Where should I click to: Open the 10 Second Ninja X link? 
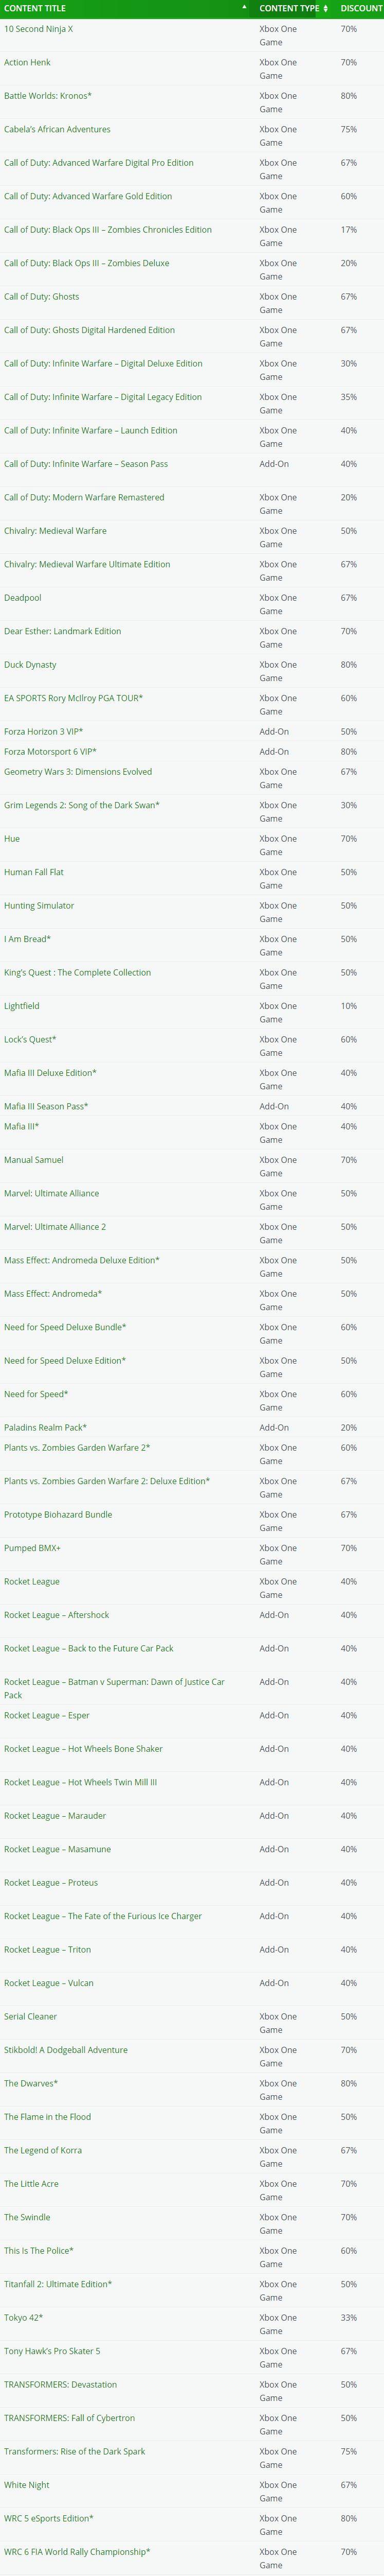click(39, 29)
